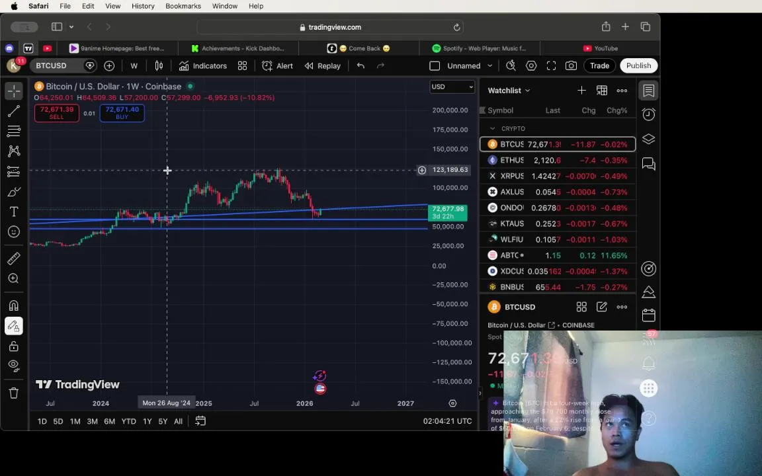Open the quick search icon
The height and width of the screenshot is (476, 762).
[511, 65]
